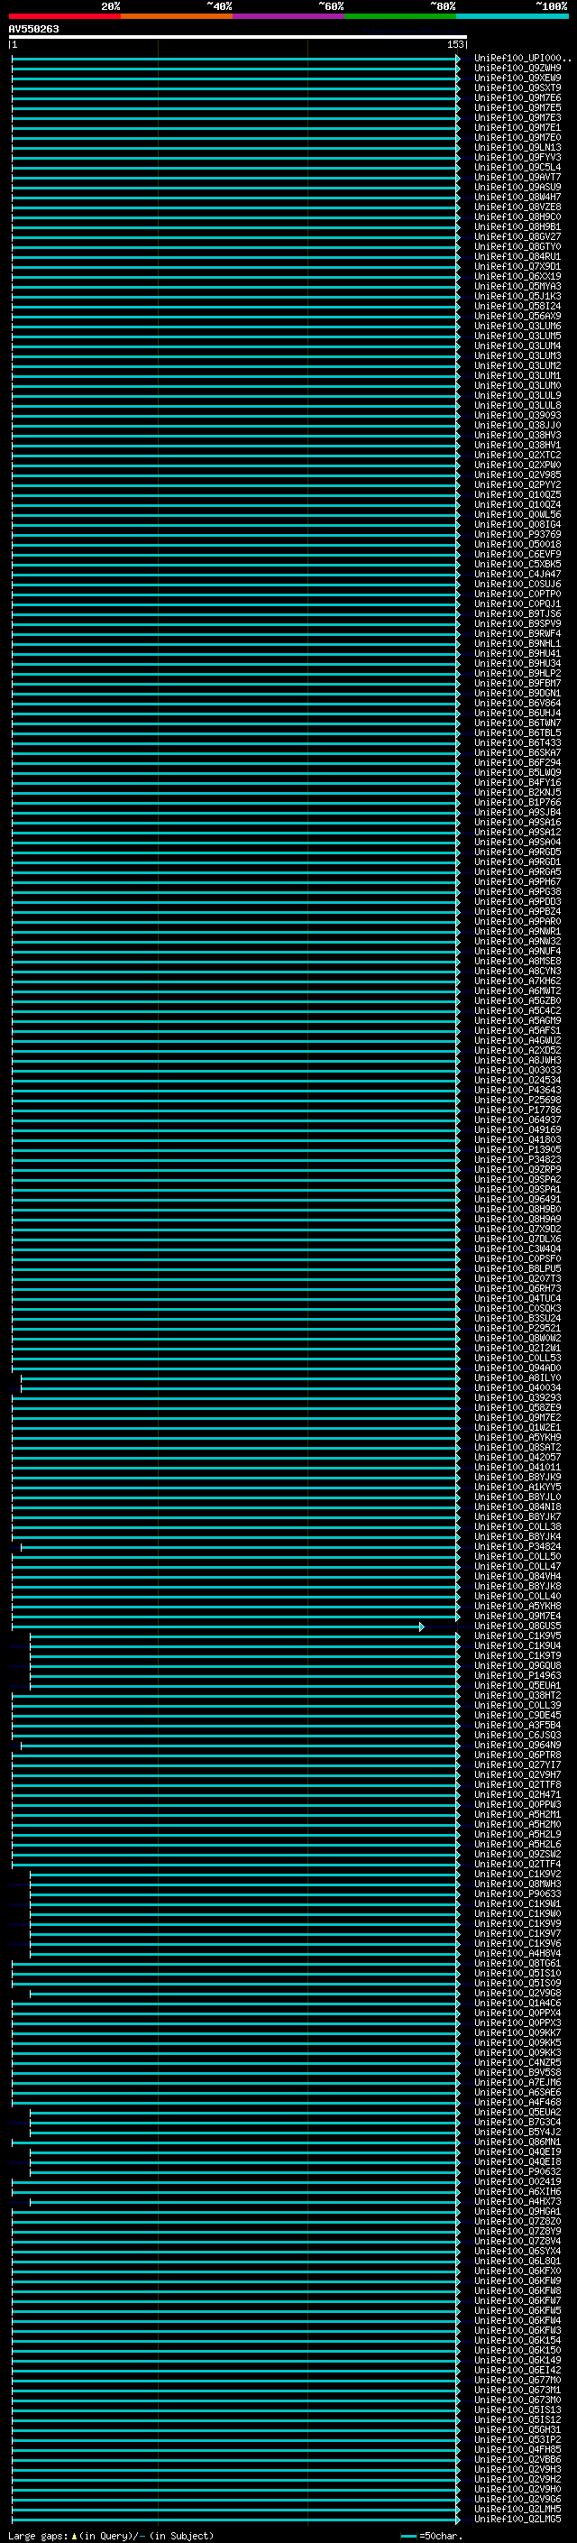Click the green ~80% legend color band
The image size is (577, 2543).
pos(400,17)
